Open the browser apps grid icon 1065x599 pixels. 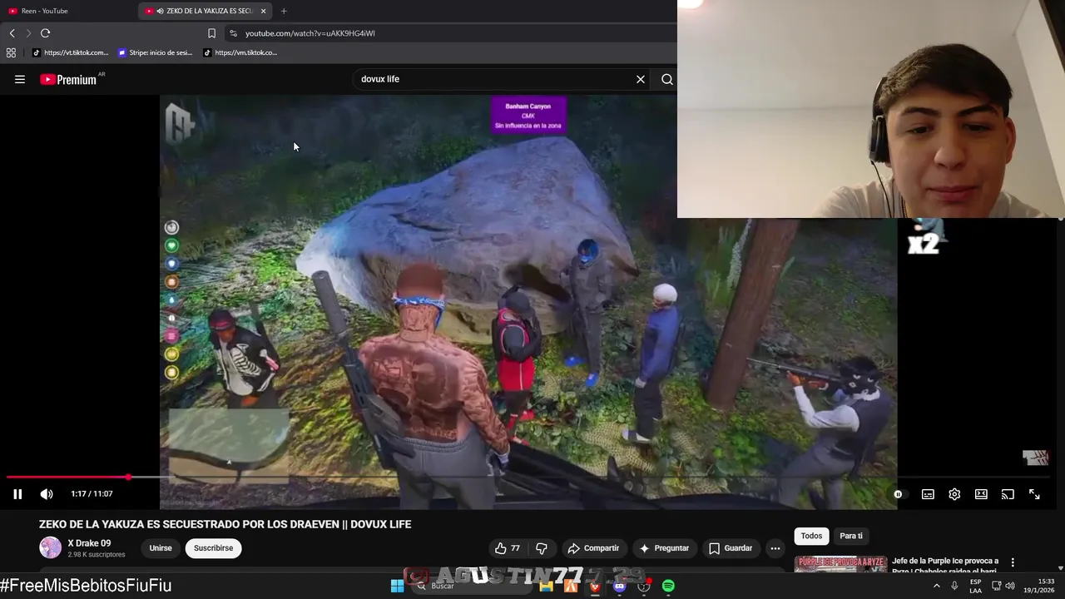pos(11,52)
